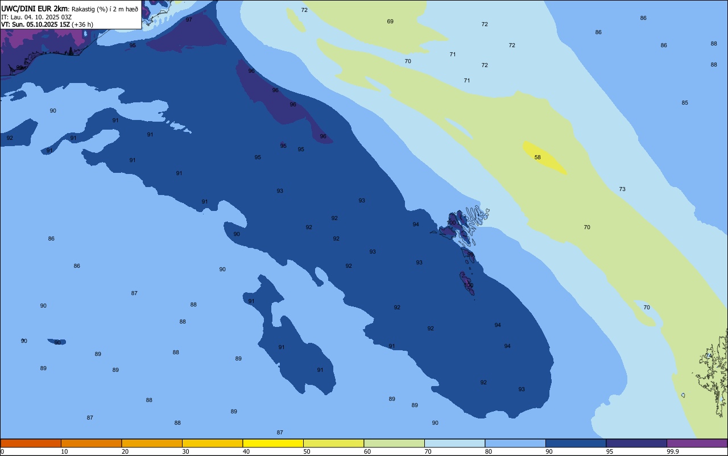This screenshot has width=728, height=456.
Task: Click the 'UWC/DINI EUR 2km' title text
Action: [34, 8]
